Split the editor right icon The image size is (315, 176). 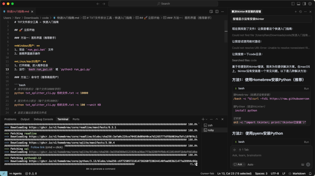click(x=217, y=11)
